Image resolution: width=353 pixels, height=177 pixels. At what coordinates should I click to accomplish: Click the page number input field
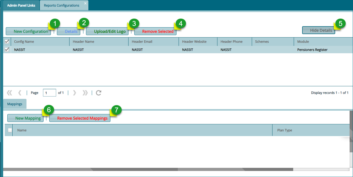[x=49, y=93]
